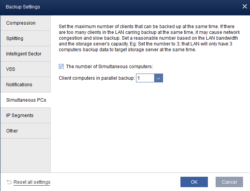250x191 pixels.
Task: Select the Simultaneous PCs tab
Action: click(25, 100)
